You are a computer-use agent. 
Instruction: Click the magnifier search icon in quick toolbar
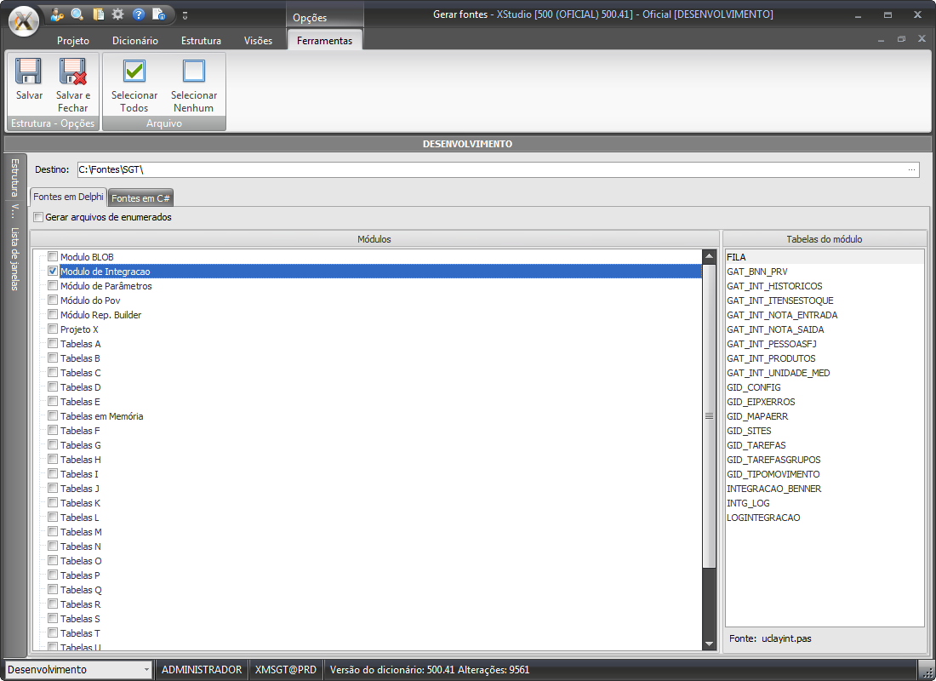point(77,14)
